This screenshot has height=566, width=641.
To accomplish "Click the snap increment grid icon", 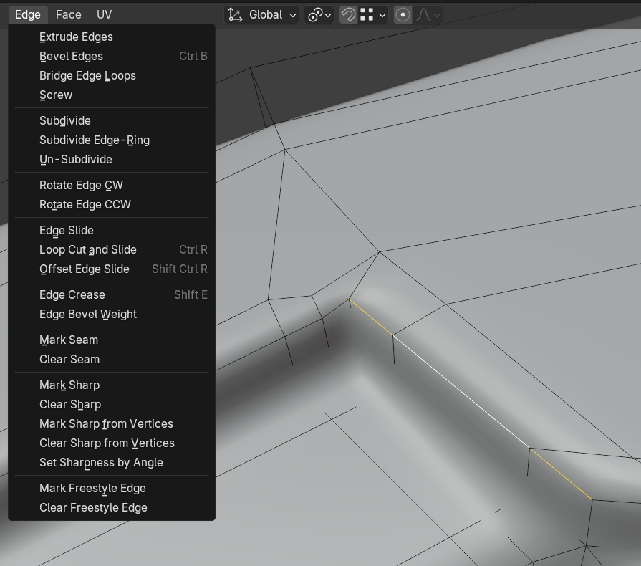I will [367, 15].
